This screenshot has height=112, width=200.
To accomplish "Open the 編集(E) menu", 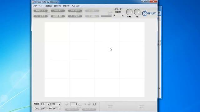I will 49,6.
